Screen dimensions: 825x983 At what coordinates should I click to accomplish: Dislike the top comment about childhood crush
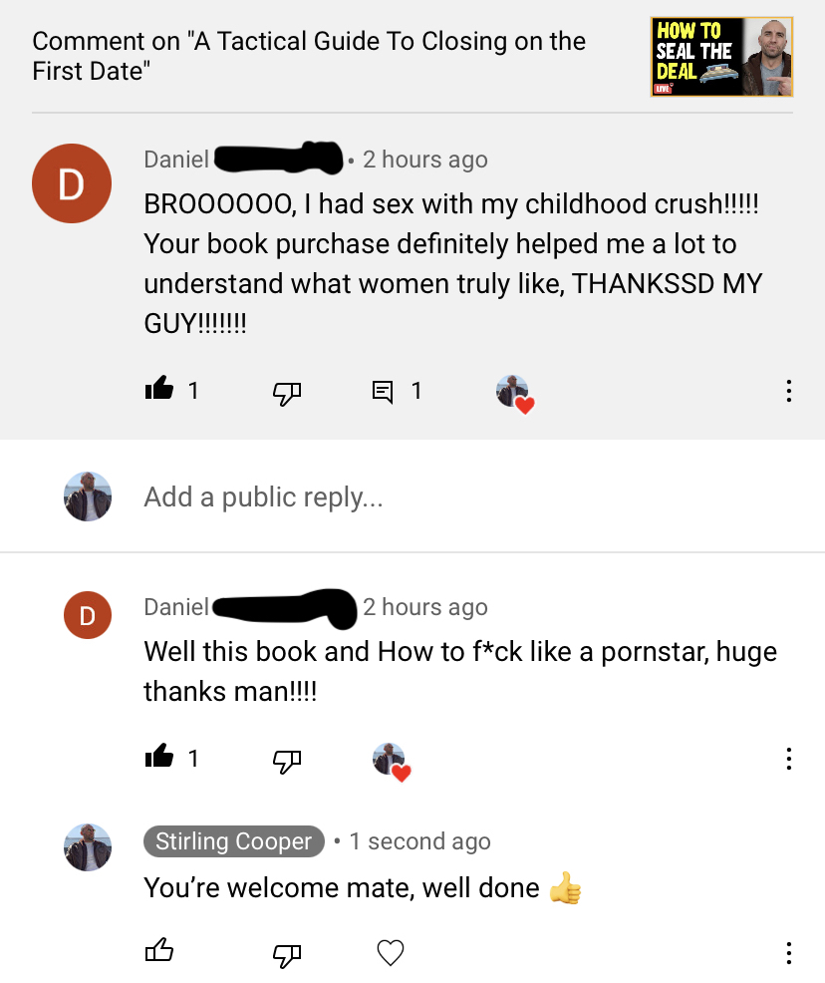[287, 393]
